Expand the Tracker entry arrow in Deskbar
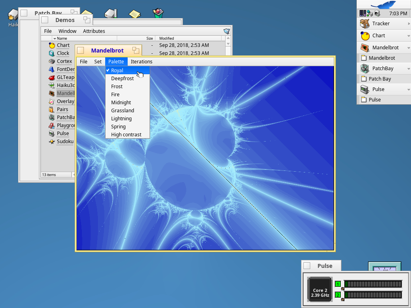 pos(409,24)
